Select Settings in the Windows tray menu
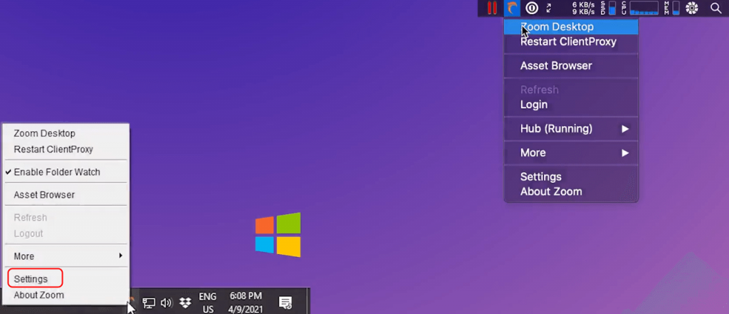 click(x=31, y=279)
